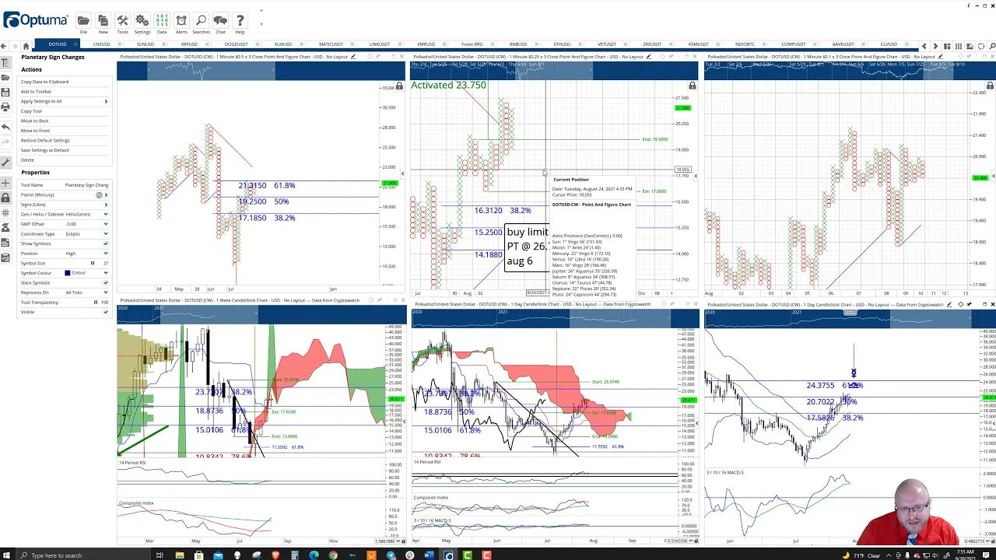The image size is (996, 560).
Task: Open the Tools icon in toolbar
Action: [122, 21]
